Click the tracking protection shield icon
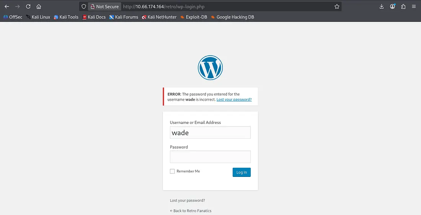Screen dimensions: 421x215 [84, 6]
